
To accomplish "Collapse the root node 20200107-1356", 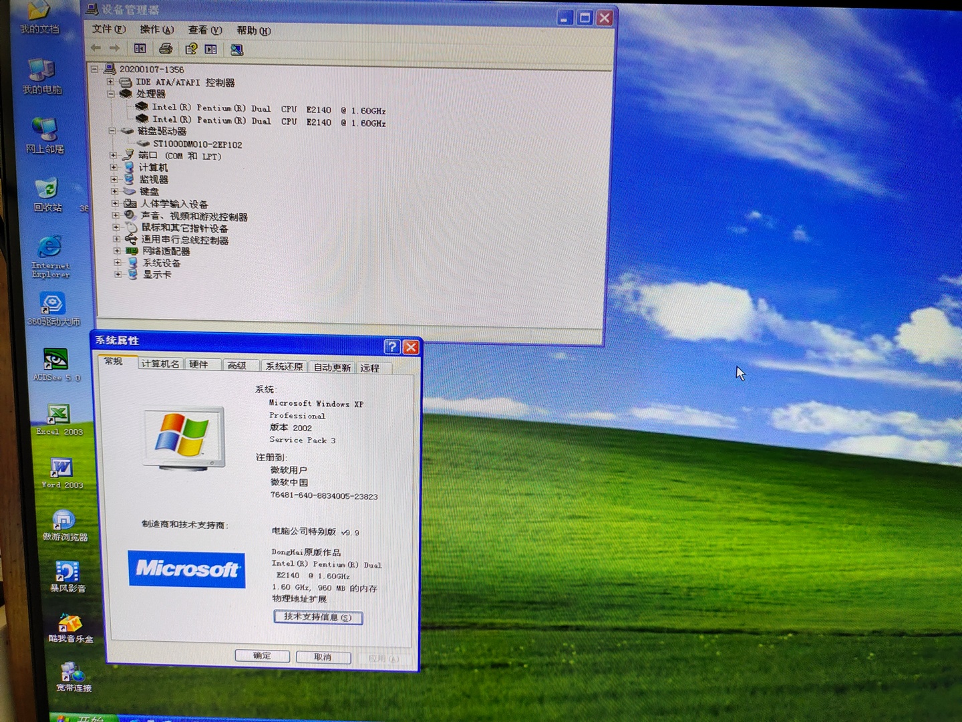I will [95, 69].
